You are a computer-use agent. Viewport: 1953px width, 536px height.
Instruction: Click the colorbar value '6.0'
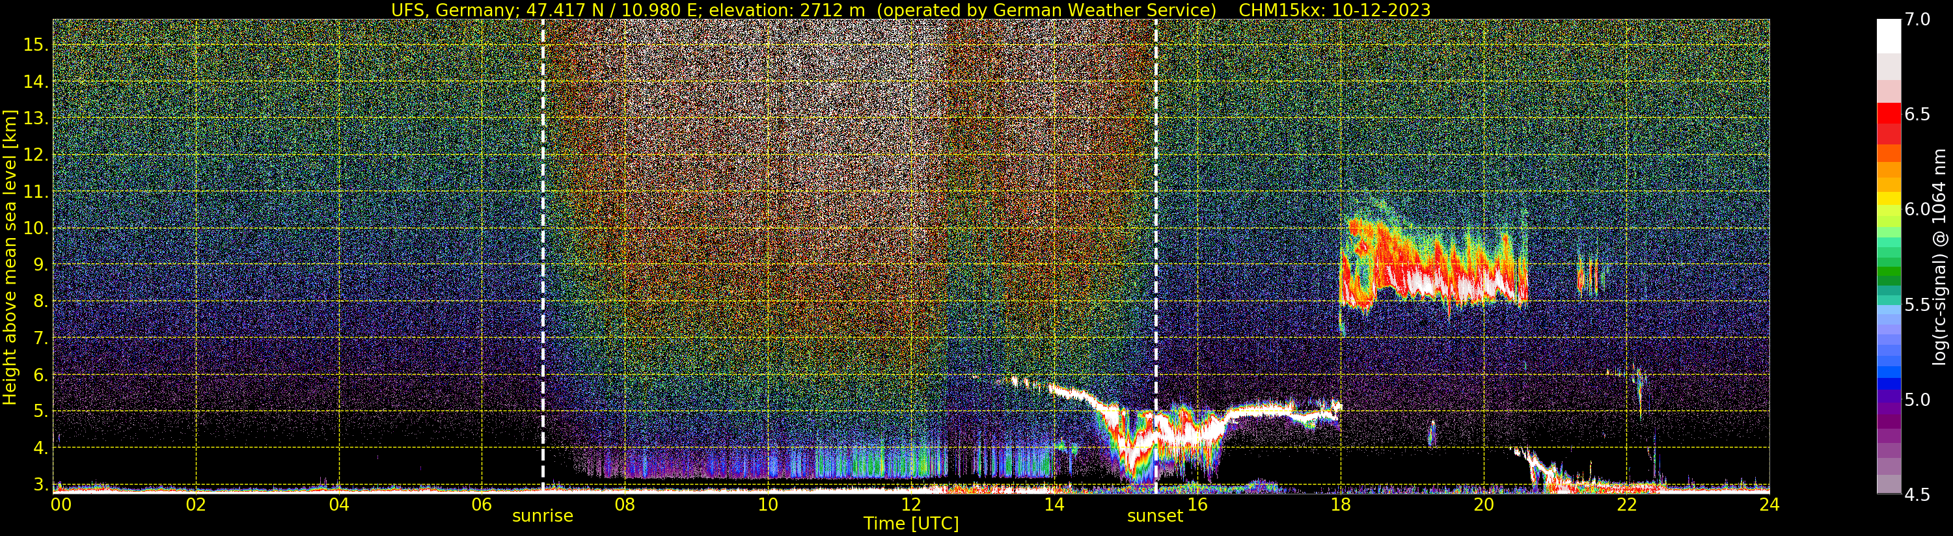[1917, 209]
